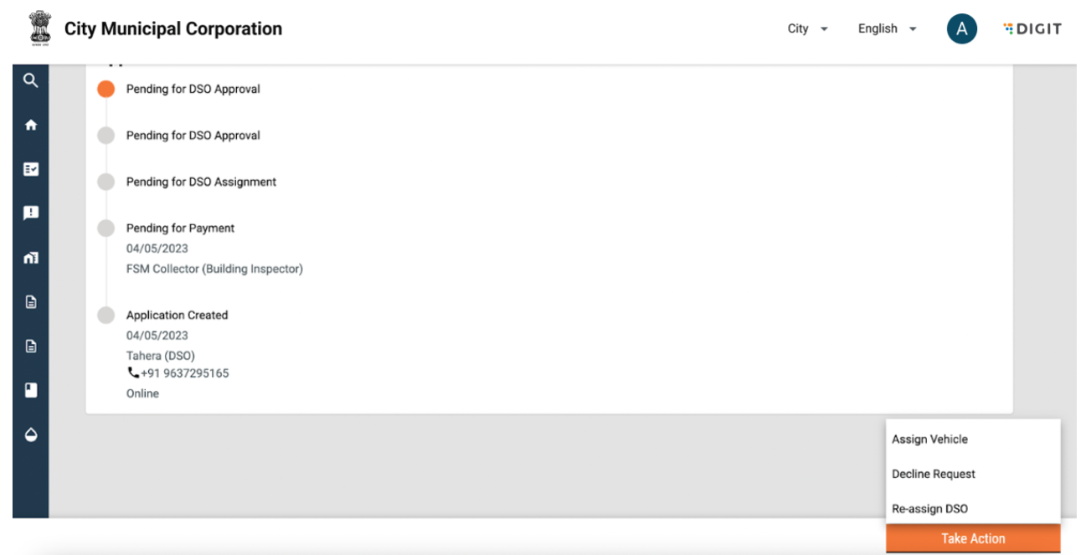
Task: Click the Pending for Payment timeline dot
Action: click(x=106, y=228)
